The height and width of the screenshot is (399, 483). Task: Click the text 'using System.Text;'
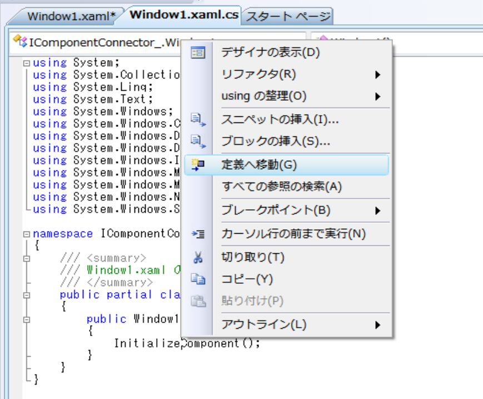tap(93, 99)
